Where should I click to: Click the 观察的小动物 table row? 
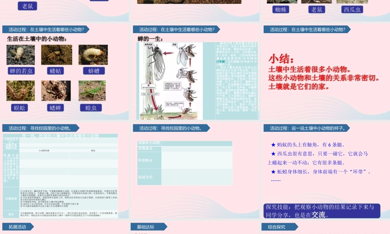point(184,143)
